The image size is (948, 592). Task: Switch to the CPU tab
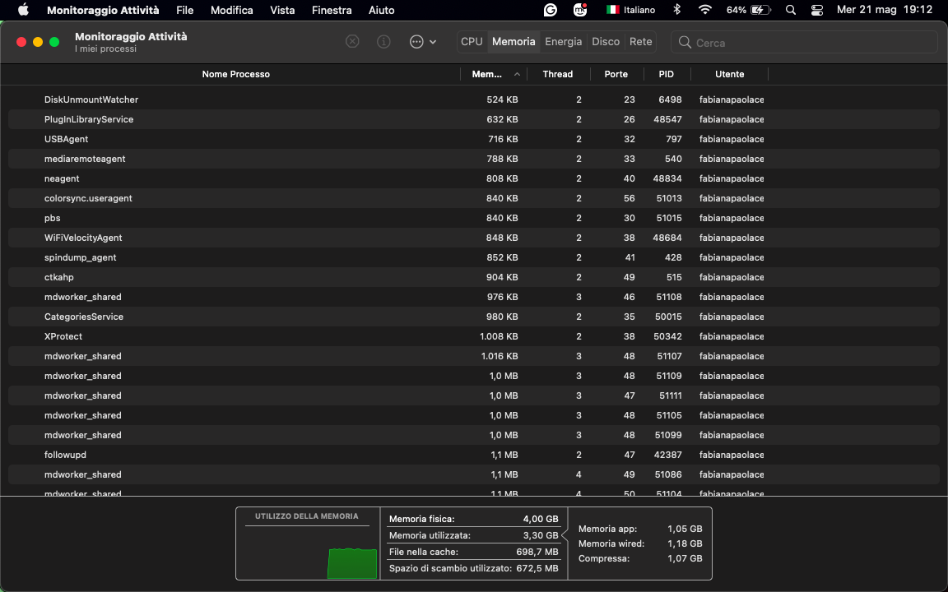(x=472, y=41)
